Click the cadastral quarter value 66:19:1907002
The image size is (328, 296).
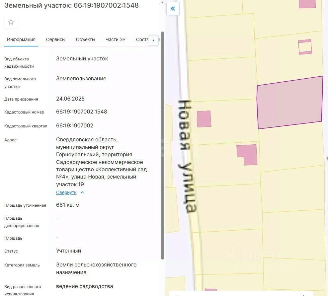(x=75, y=126)
